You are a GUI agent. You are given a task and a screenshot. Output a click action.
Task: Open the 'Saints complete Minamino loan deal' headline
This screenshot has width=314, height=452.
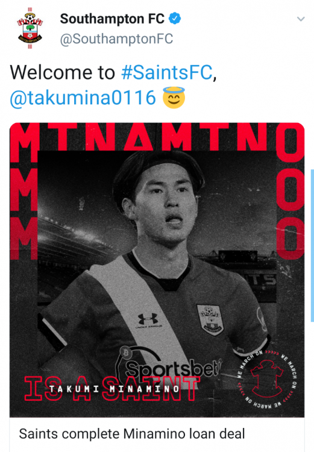coord(132,433)
